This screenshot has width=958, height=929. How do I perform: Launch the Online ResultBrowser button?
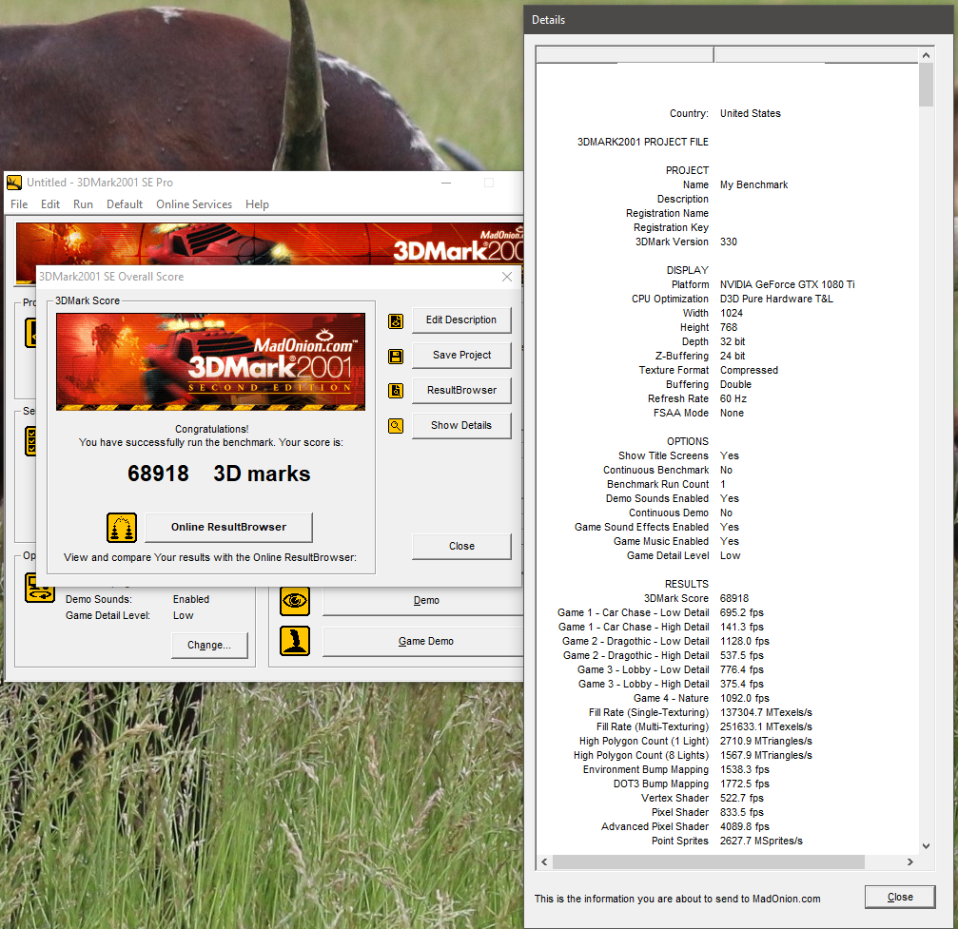point(228,527)
